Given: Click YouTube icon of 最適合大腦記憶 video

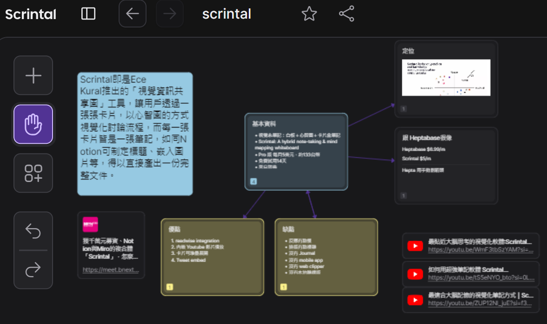Looking at the screenshot, I should tap(415, 300).
